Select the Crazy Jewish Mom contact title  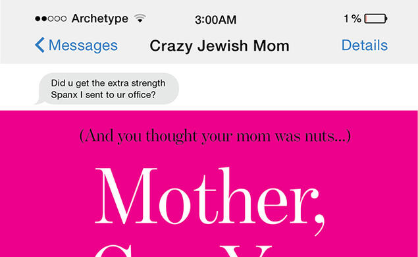tap(219, 46)
